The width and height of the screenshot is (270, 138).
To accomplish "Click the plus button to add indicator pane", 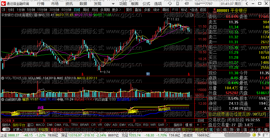I will (198, 125).
